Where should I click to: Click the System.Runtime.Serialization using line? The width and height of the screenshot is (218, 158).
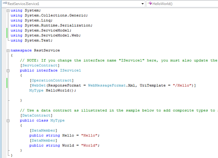tap(51, 25)
